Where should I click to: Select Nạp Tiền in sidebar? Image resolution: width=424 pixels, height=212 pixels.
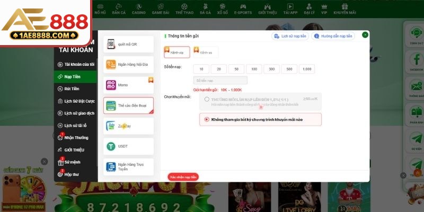coord(75,76)
